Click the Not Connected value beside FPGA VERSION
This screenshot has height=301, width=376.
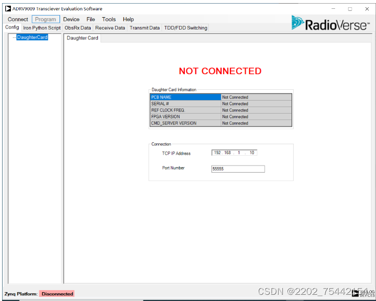(256, 117)
